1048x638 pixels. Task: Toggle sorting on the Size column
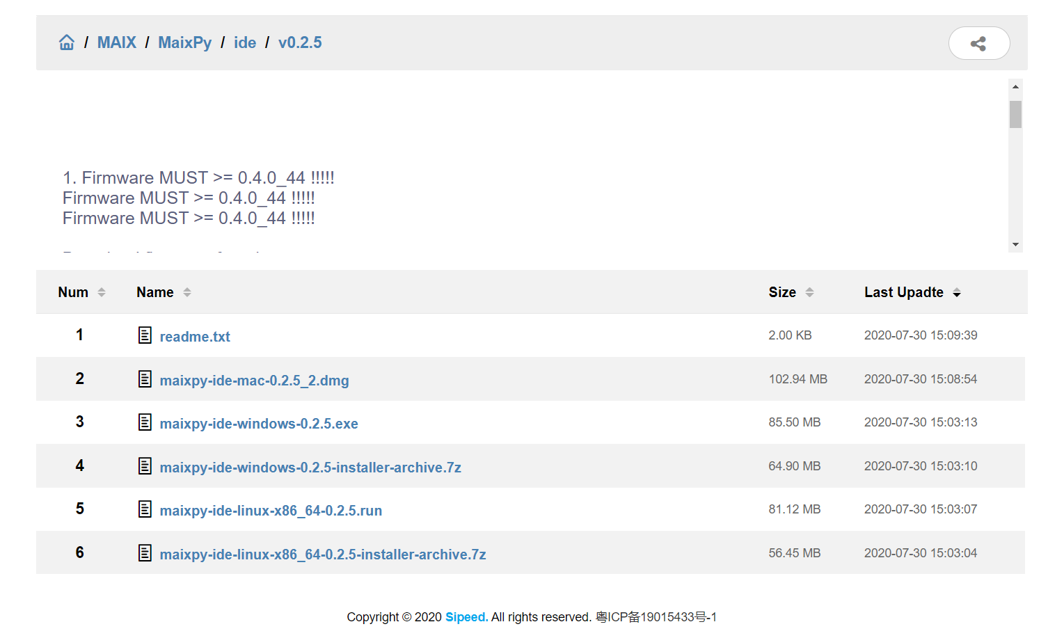pos(810,292)
